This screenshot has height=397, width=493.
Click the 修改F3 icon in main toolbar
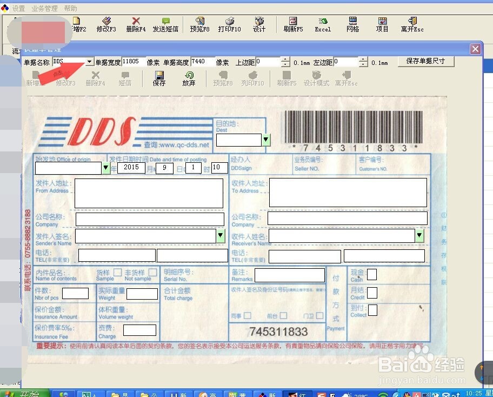106,24
